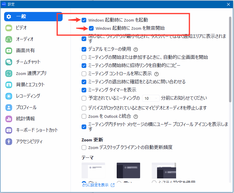The image size is (234, 193).
Task: Uncheck Windows 起動時に Zoom を起動
Action: coord(84,20)
